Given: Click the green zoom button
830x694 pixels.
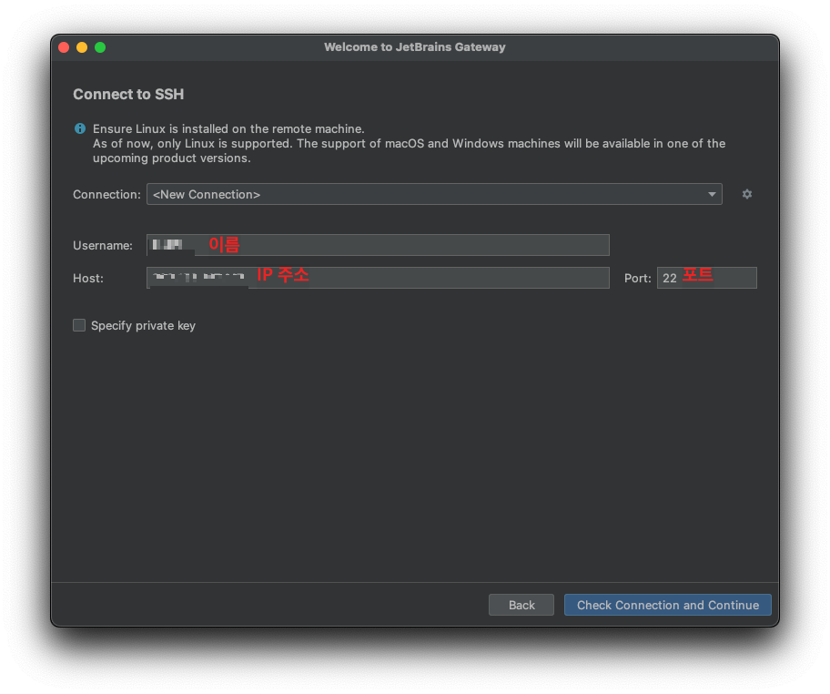Looking at the screenshot, I should click(x=98, y=46).
